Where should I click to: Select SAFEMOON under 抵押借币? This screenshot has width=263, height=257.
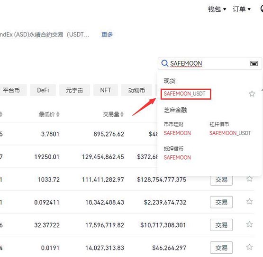(177, 157)
